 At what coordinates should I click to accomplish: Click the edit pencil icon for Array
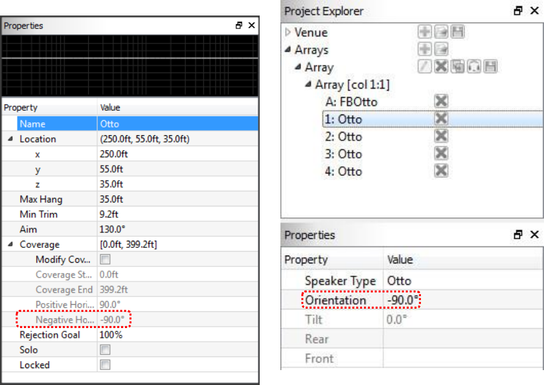(x=425, y=67)
